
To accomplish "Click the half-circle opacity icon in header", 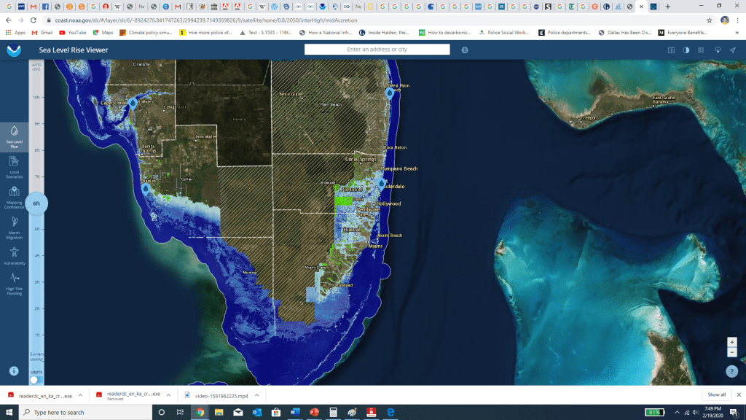I will point(686,50).
